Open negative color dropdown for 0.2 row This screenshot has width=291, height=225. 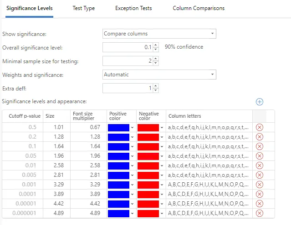[162, 137]
